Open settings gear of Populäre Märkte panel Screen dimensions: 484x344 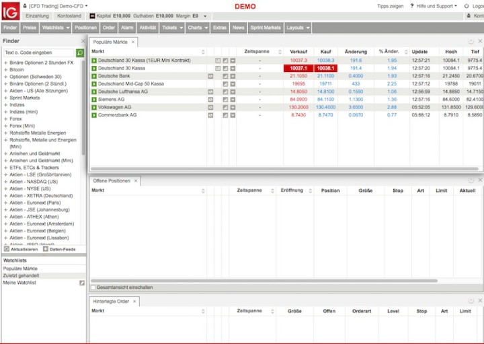tap(471, 42)
